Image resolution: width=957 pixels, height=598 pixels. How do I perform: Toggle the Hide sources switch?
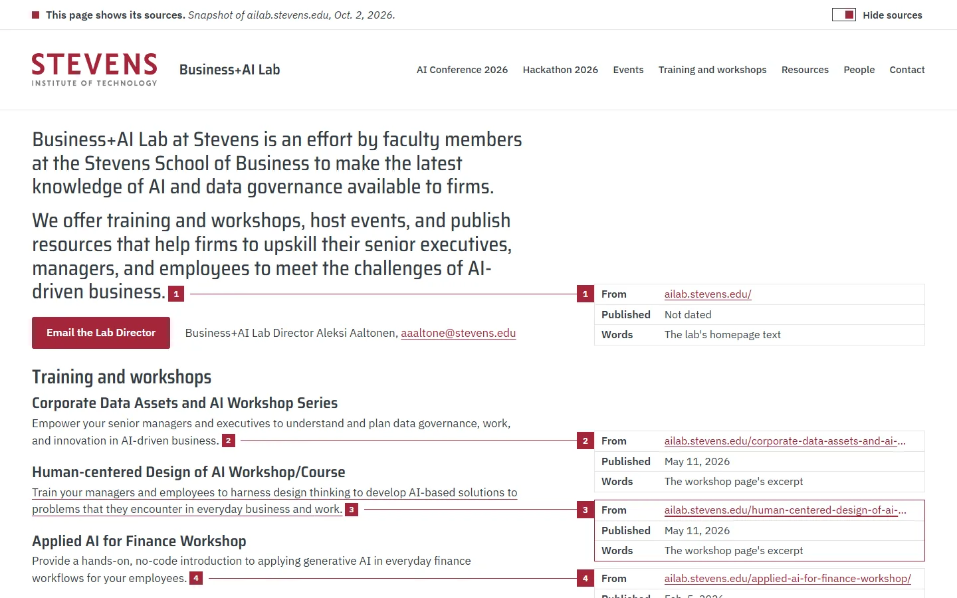click(844, 15)
